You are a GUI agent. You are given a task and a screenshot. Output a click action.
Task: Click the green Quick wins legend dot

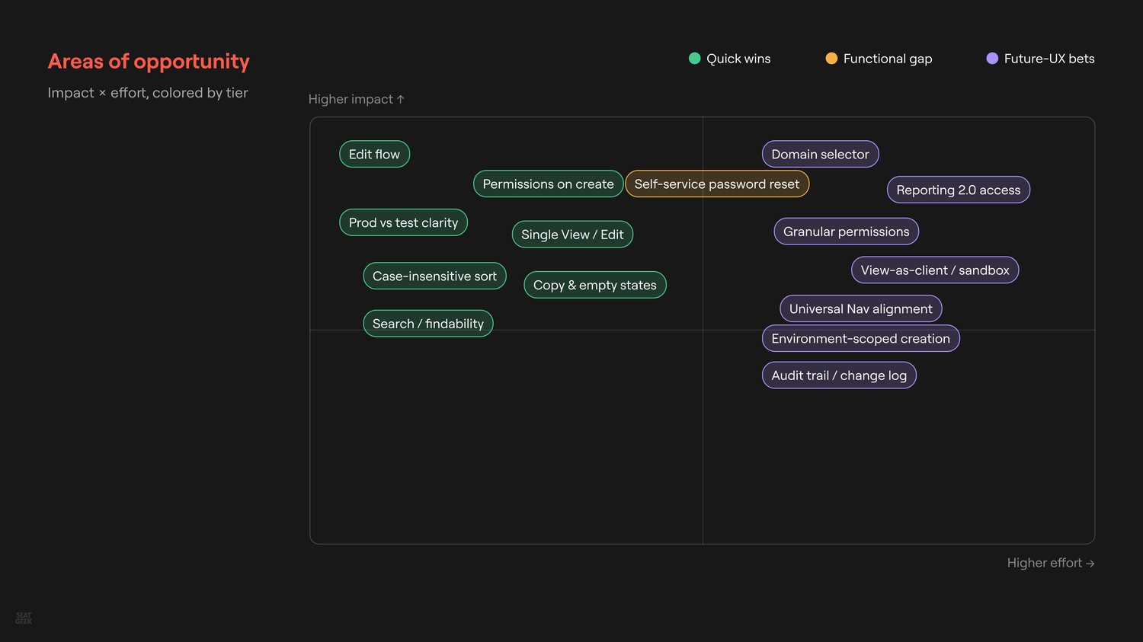click(694, 59)
